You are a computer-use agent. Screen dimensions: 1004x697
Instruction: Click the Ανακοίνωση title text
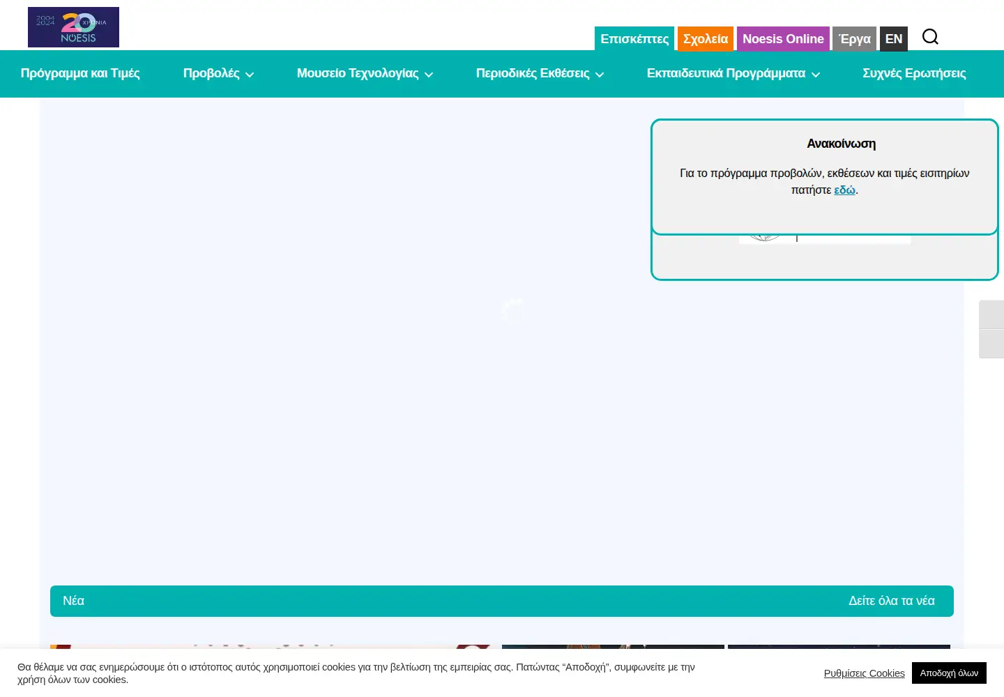[x=841, y=144]
